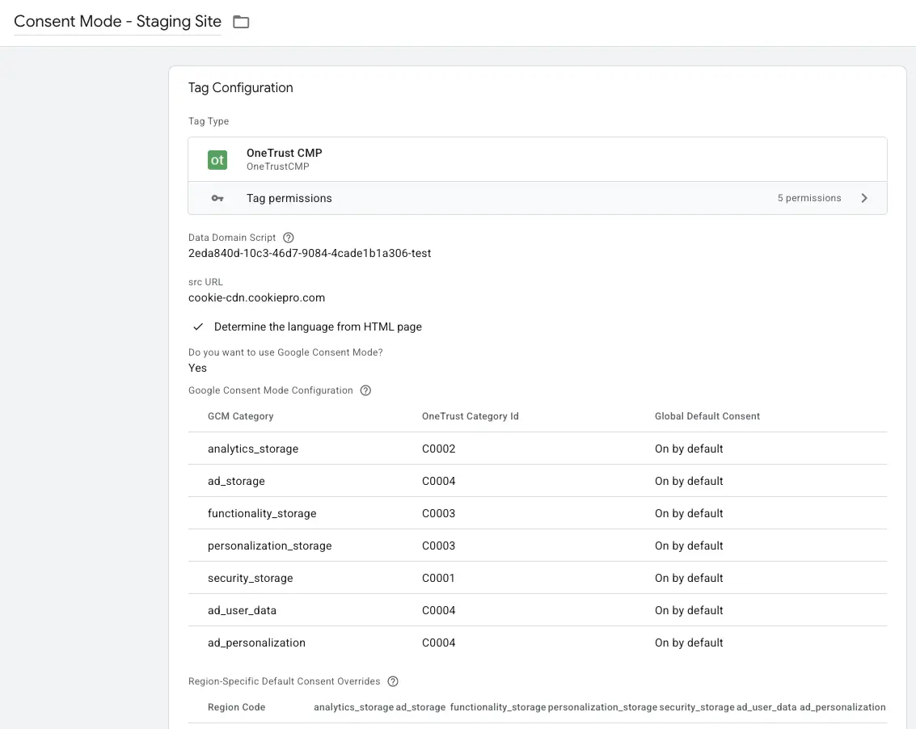Click the Yes value under Google Consent Mode question
916x729 pixels.
(x=197, y=369)
